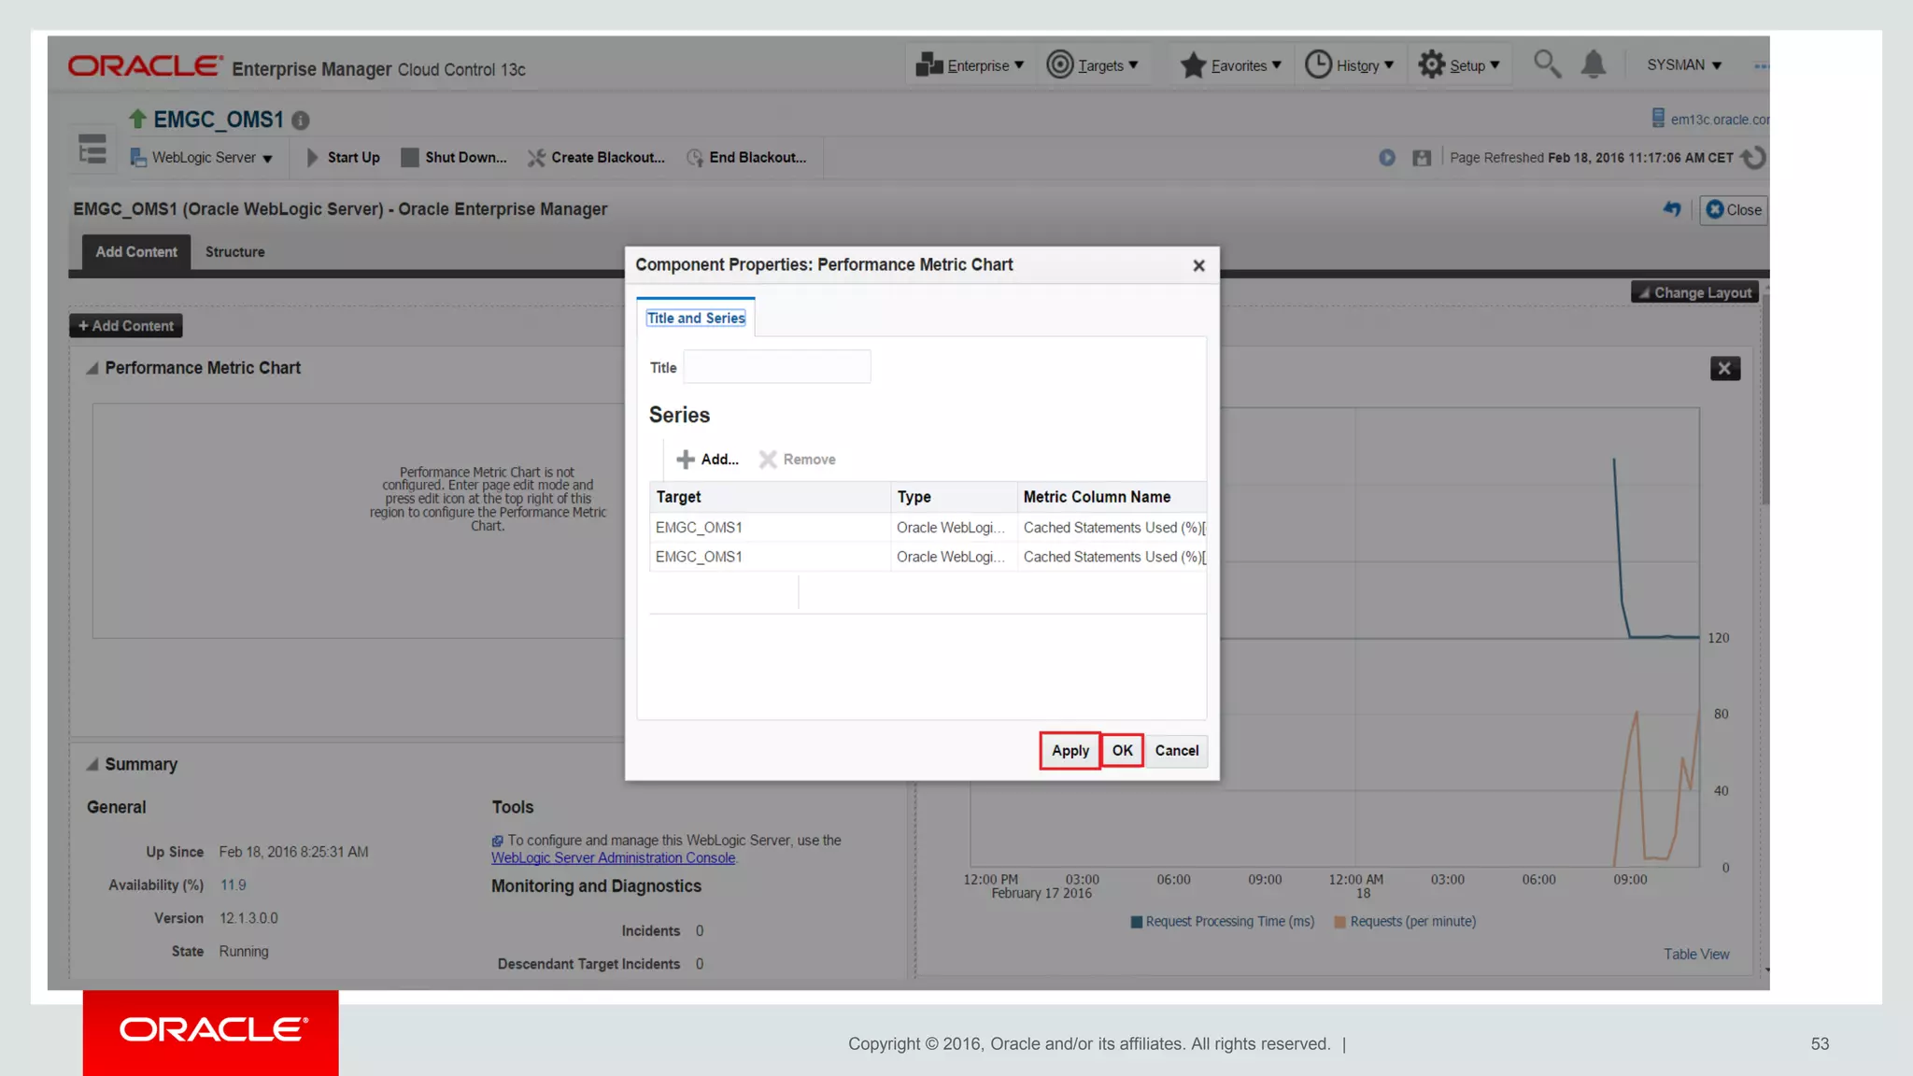Expand the WebLogic Server dropdown
Image resolution: width=1913 pixels, height=1076 pixels.
[202, 158]
